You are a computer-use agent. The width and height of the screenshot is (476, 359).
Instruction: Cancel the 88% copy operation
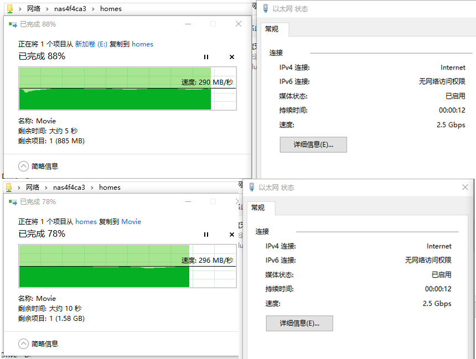[x=232, y=57]
